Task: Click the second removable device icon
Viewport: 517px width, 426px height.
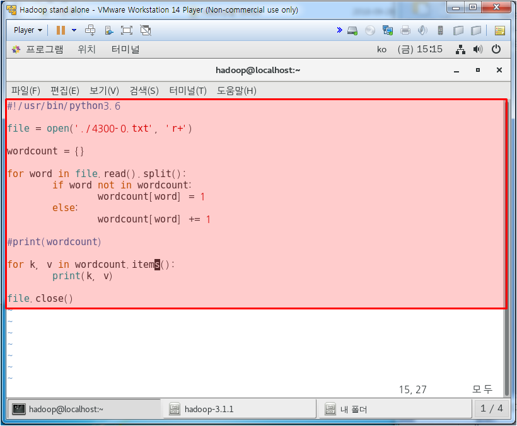Action: (x=476, y=31)
